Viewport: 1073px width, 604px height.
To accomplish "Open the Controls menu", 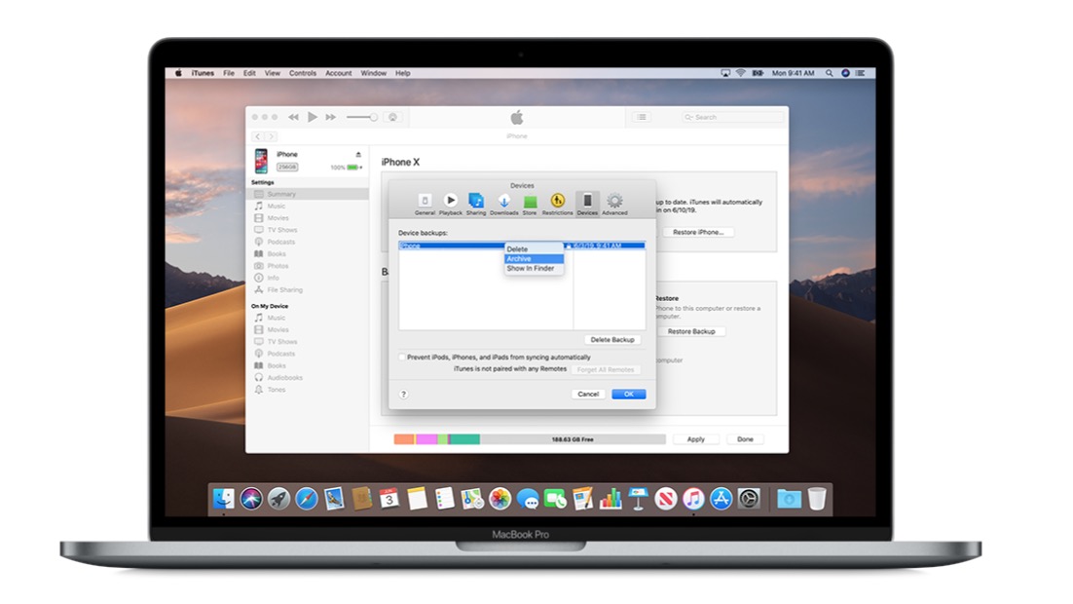I will [303, 73].
